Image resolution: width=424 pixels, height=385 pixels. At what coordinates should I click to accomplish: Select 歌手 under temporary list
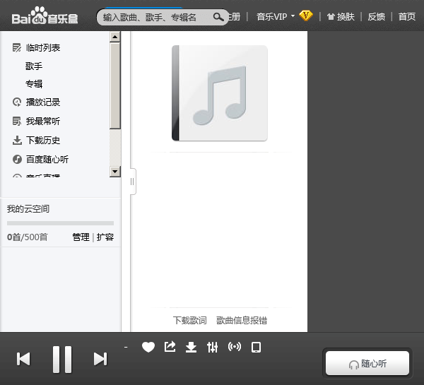coord(34,66)
